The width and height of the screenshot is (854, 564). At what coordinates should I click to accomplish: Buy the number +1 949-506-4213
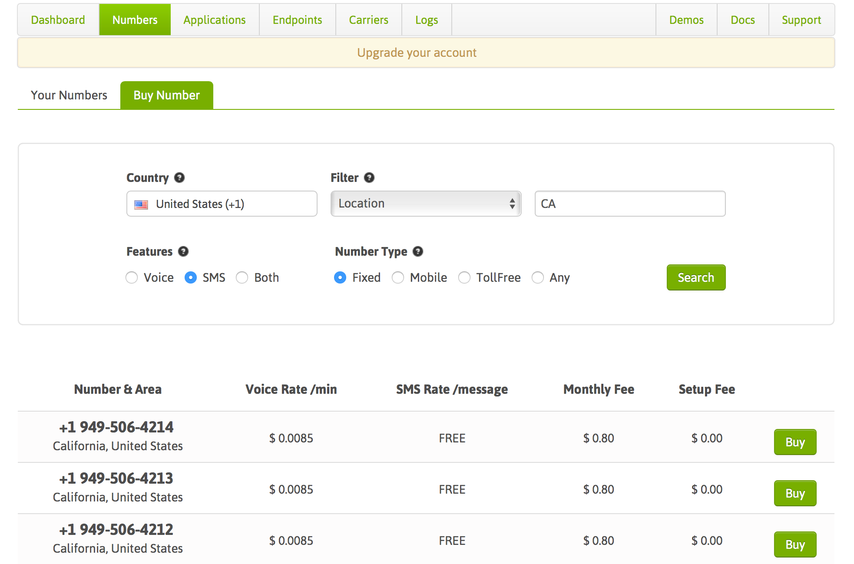[795, 493]
